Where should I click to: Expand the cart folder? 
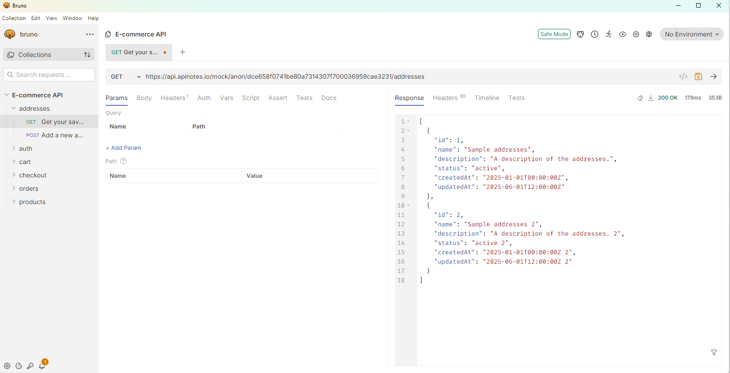point(14,162)
